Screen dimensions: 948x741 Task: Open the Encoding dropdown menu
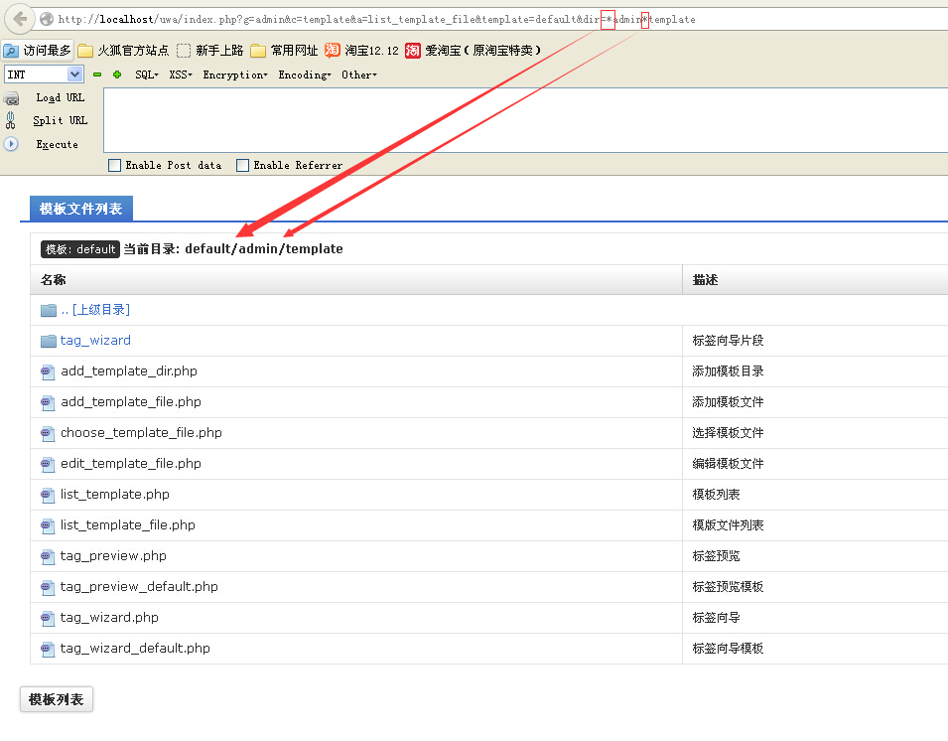pyautogui.click(x=305, y=75)
